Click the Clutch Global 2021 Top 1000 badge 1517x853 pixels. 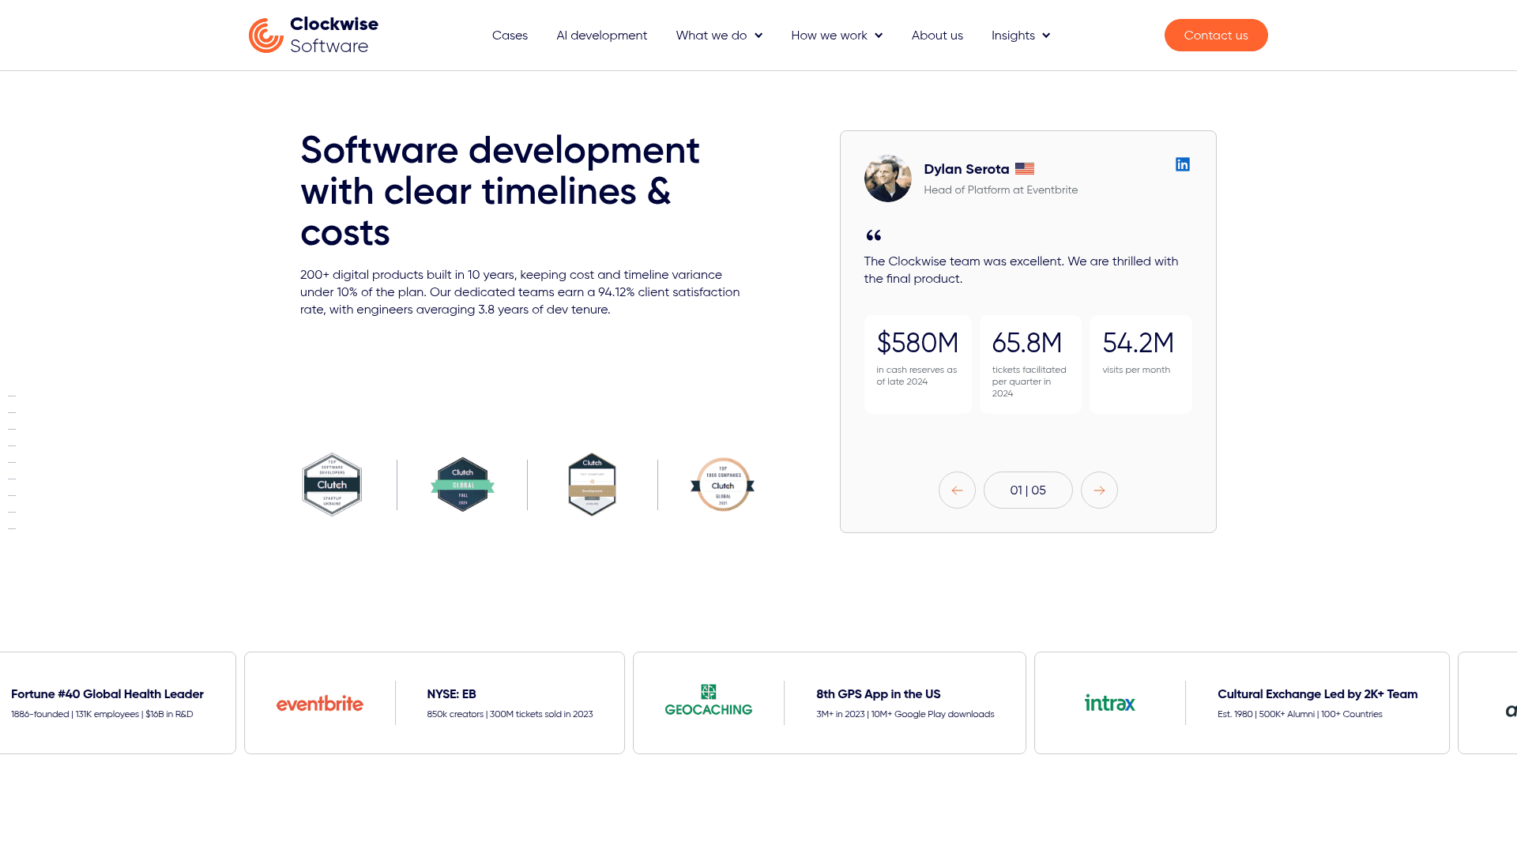pyautogui.click(x=722, y=484)
